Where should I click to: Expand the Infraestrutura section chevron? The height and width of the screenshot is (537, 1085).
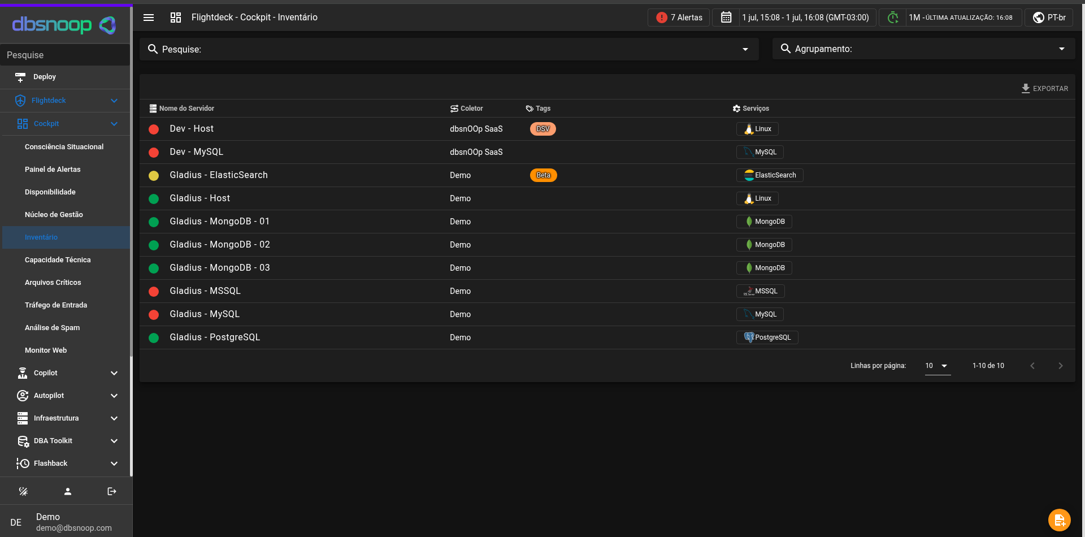coord(114,418)
